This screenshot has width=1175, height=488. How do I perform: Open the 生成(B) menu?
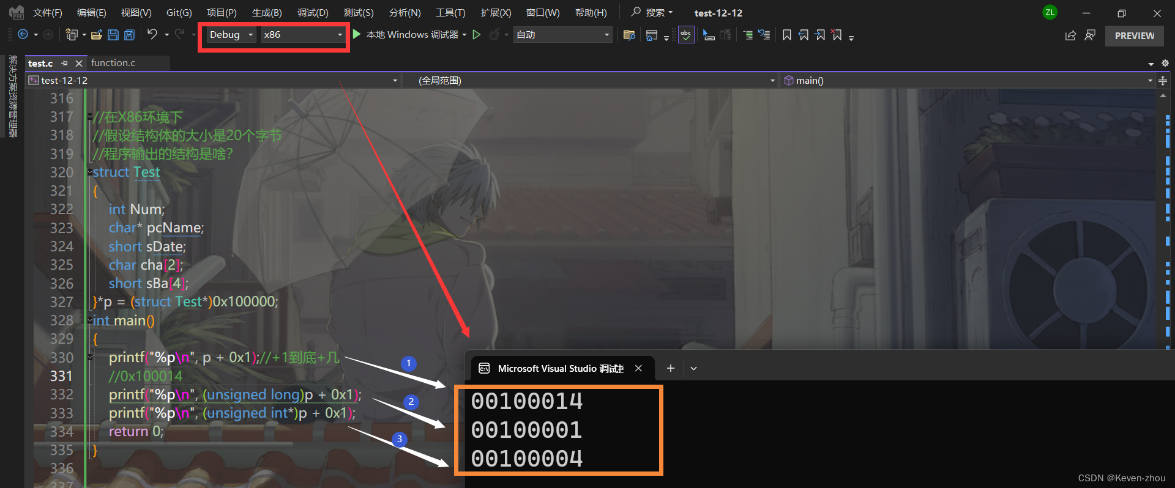(x=267, y=13)
